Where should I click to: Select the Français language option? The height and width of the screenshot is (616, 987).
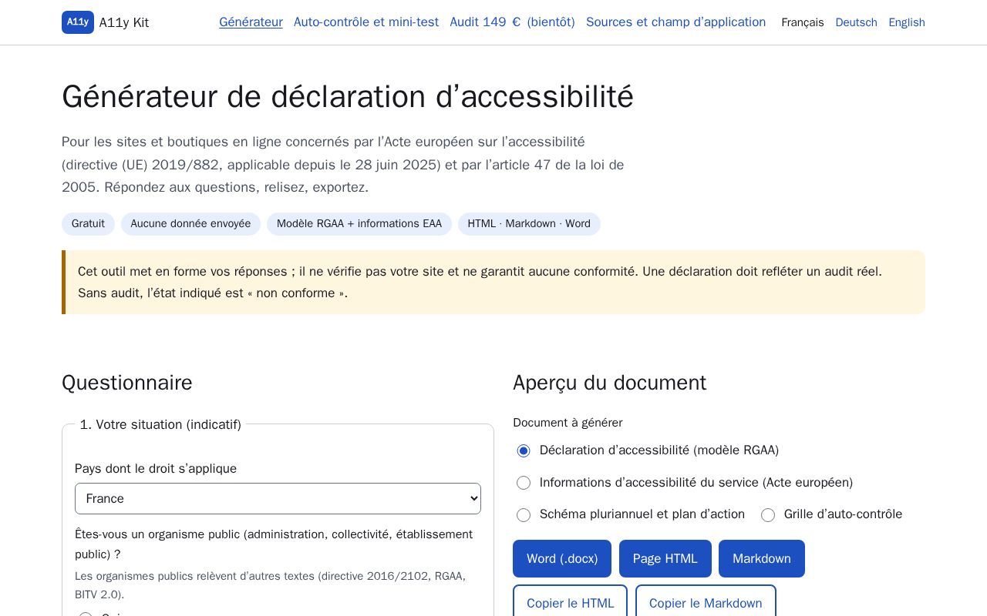803,22
